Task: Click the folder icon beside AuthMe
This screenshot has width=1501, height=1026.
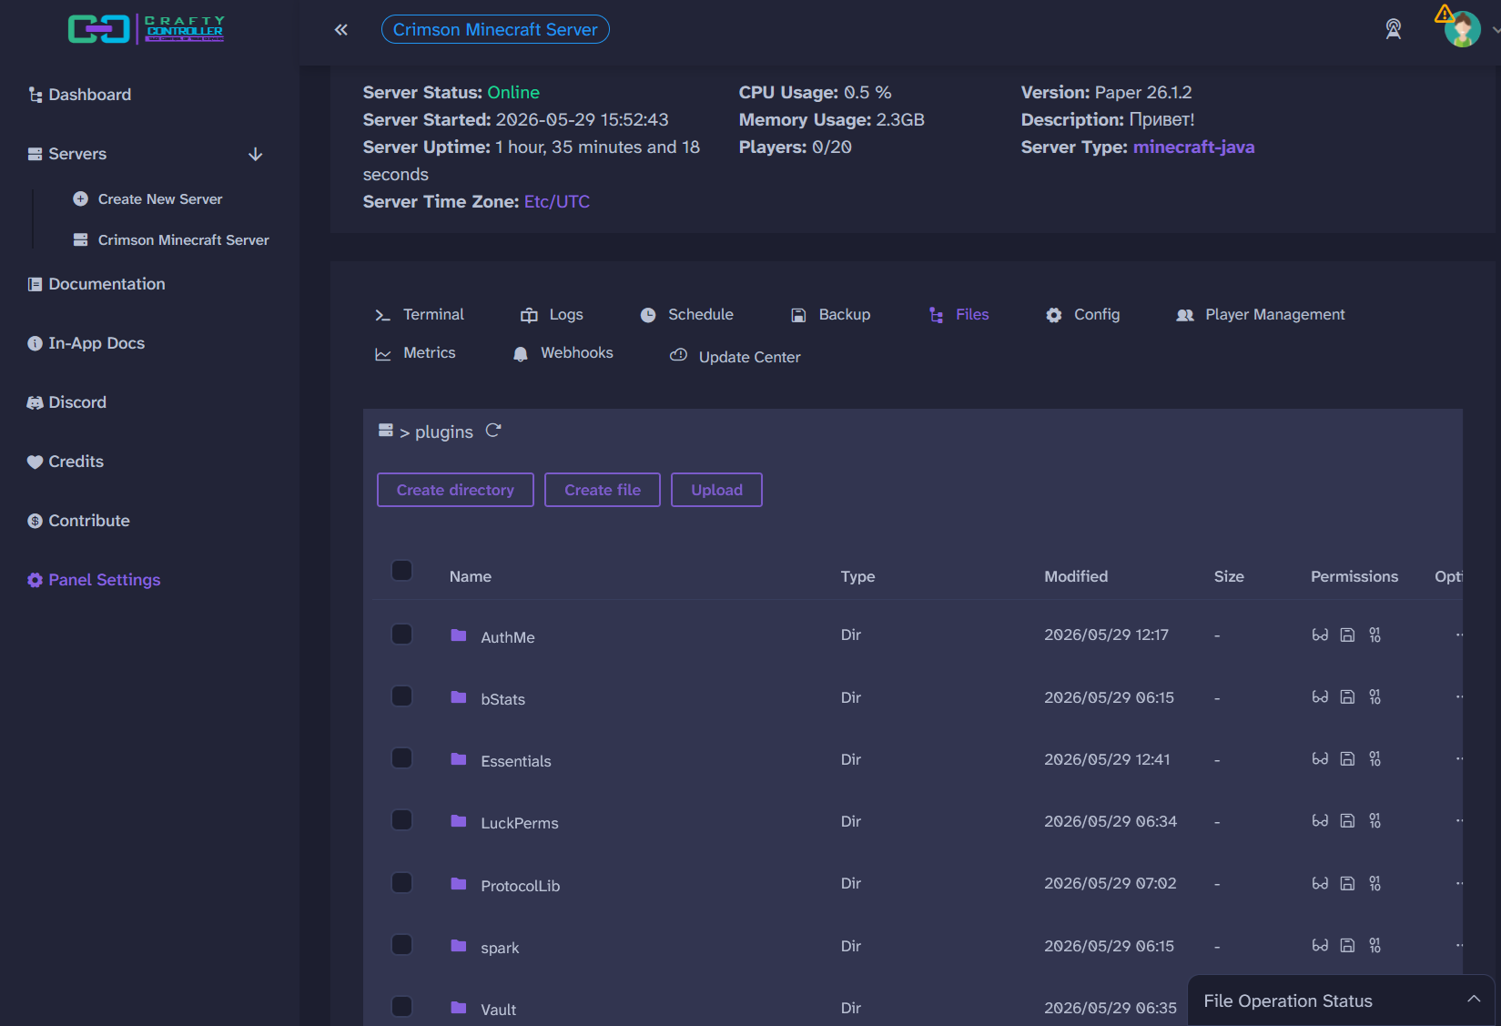Action: pyautogui.click(x=459, y=635)
